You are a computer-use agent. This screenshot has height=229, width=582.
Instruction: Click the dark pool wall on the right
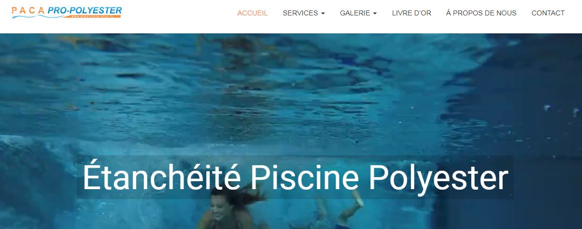point(520,129)
